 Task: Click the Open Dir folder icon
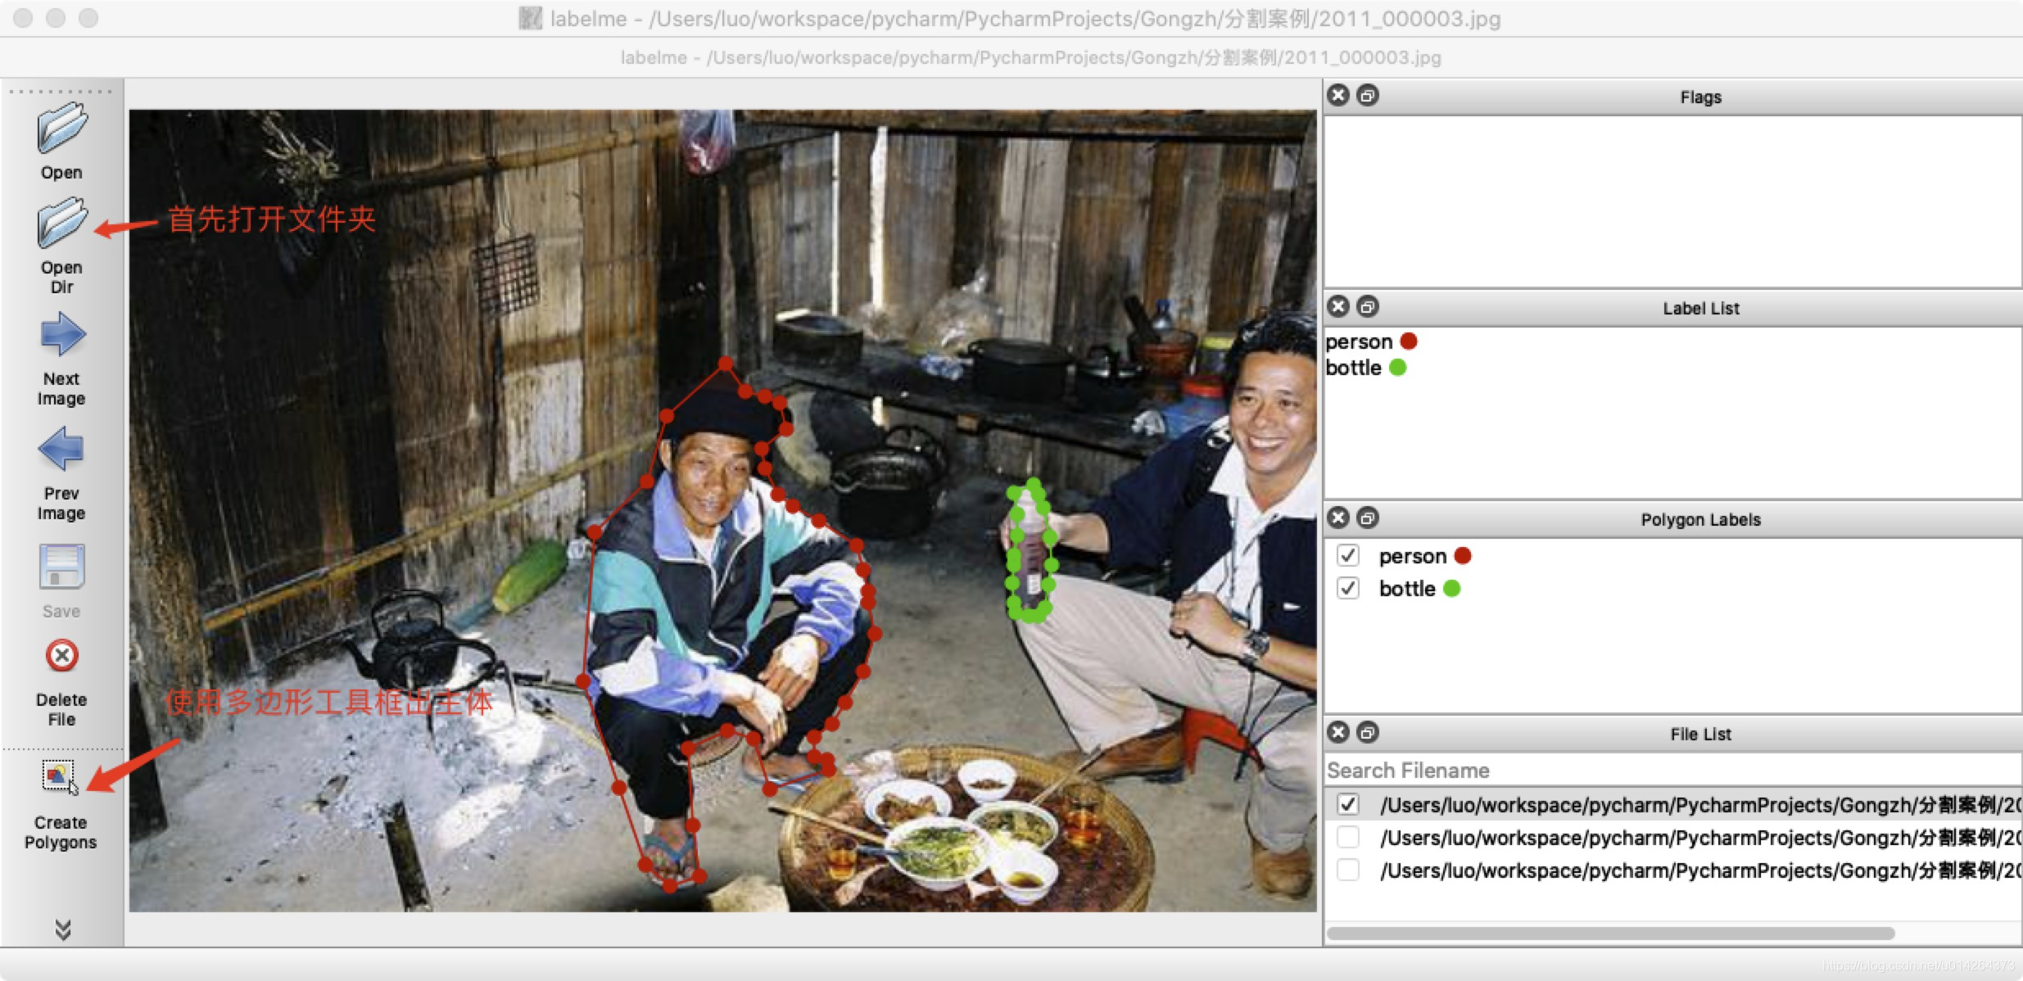(61, 223)
